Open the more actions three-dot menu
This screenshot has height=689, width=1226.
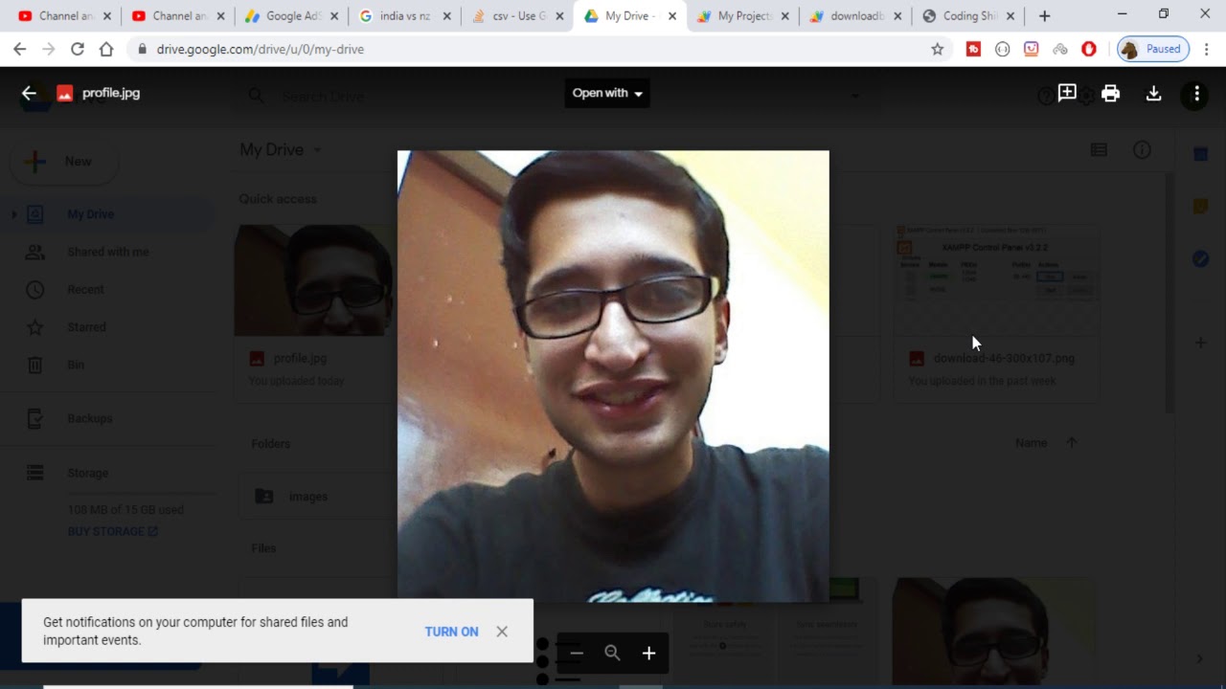click(1196, 94)
